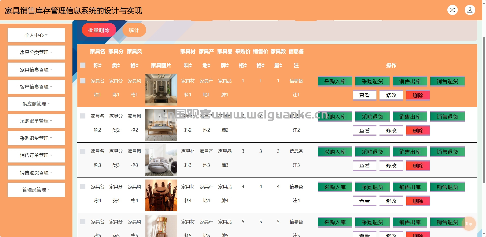Sort by 家具名称 column arrows
This screenshot has height=237, width=486.
100,66
